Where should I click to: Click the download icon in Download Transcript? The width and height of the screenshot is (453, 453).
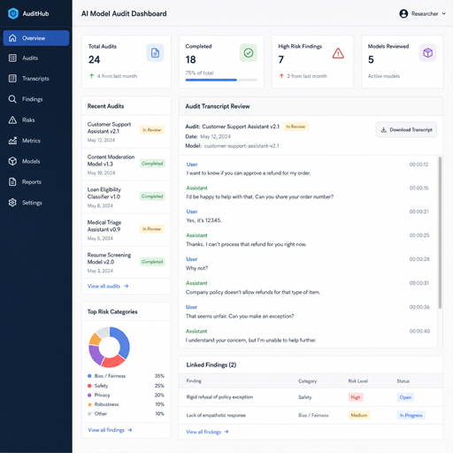coord(383,130)
